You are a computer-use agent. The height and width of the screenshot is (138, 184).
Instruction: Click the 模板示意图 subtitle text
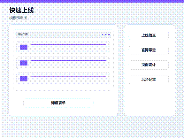tap(18, 18)
